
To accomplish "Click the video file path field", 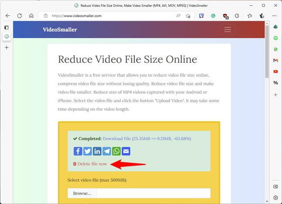I will tap(154, 193).
